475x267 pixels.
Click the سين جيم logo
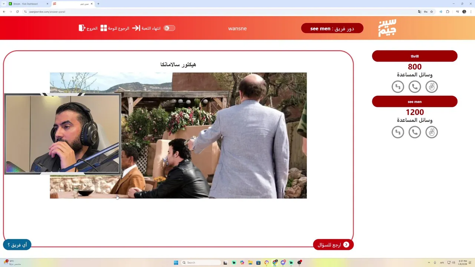pos(387,28)
